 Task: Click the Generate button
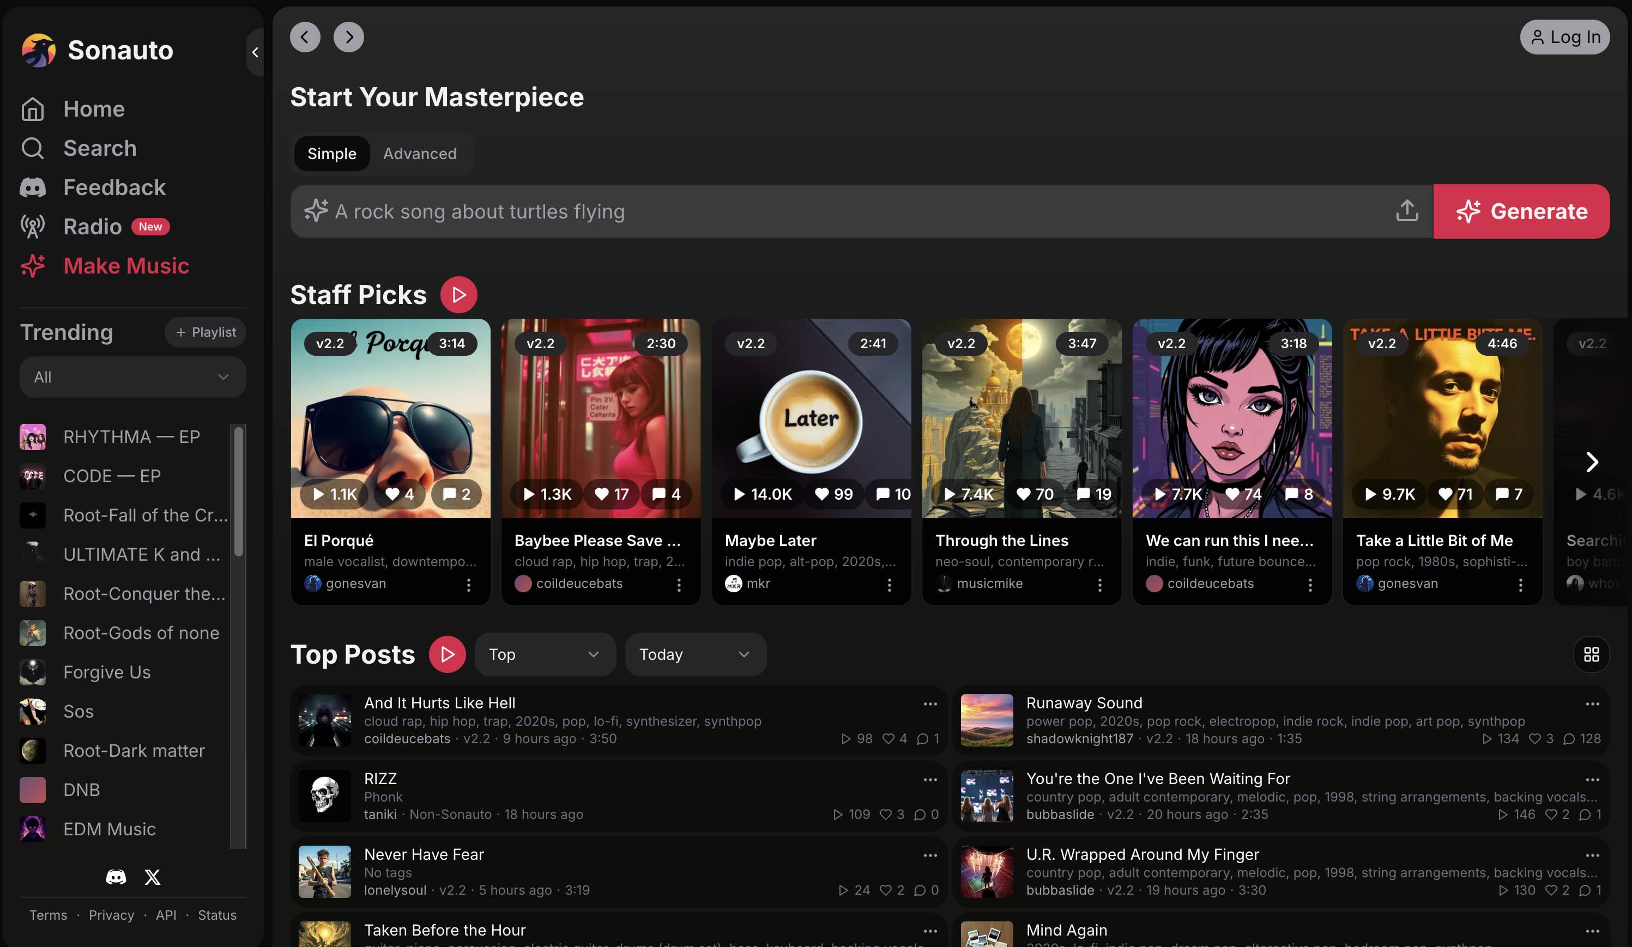pos(1521,211)
